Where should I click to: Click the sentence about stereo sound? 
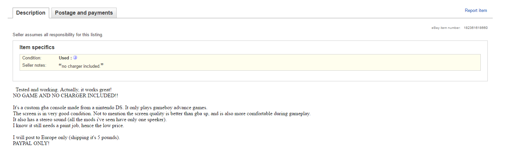[90, 119]
